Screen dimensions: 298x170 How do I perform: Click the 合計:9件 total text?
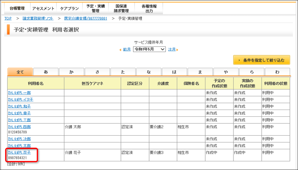16,164
